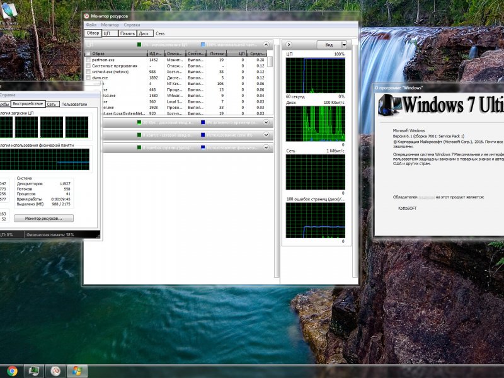Click the ЦП usage graph
Image resolution: width=504 pixels, height=378 pixels.
(x=316, y=76)
